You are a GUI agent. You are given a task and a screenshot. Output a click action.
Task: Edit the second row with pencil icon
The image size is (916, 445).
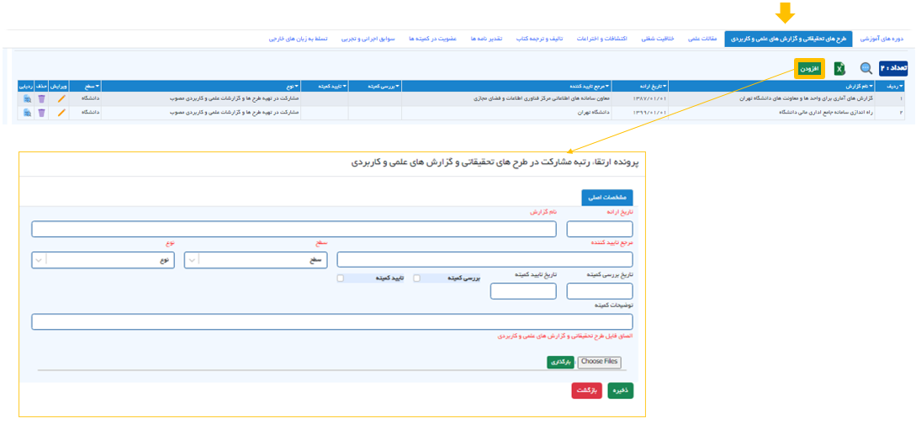pos(61,113)
